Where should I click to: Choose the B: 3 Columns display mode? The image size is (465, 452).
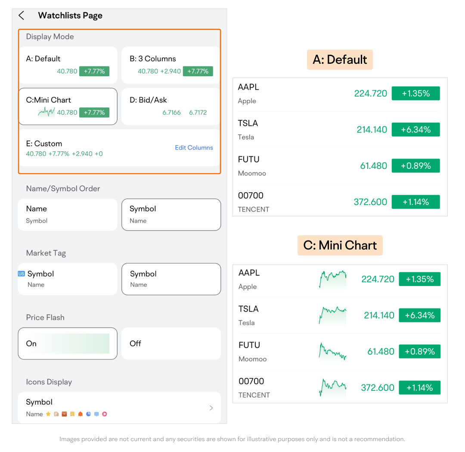tap(171, 65)
